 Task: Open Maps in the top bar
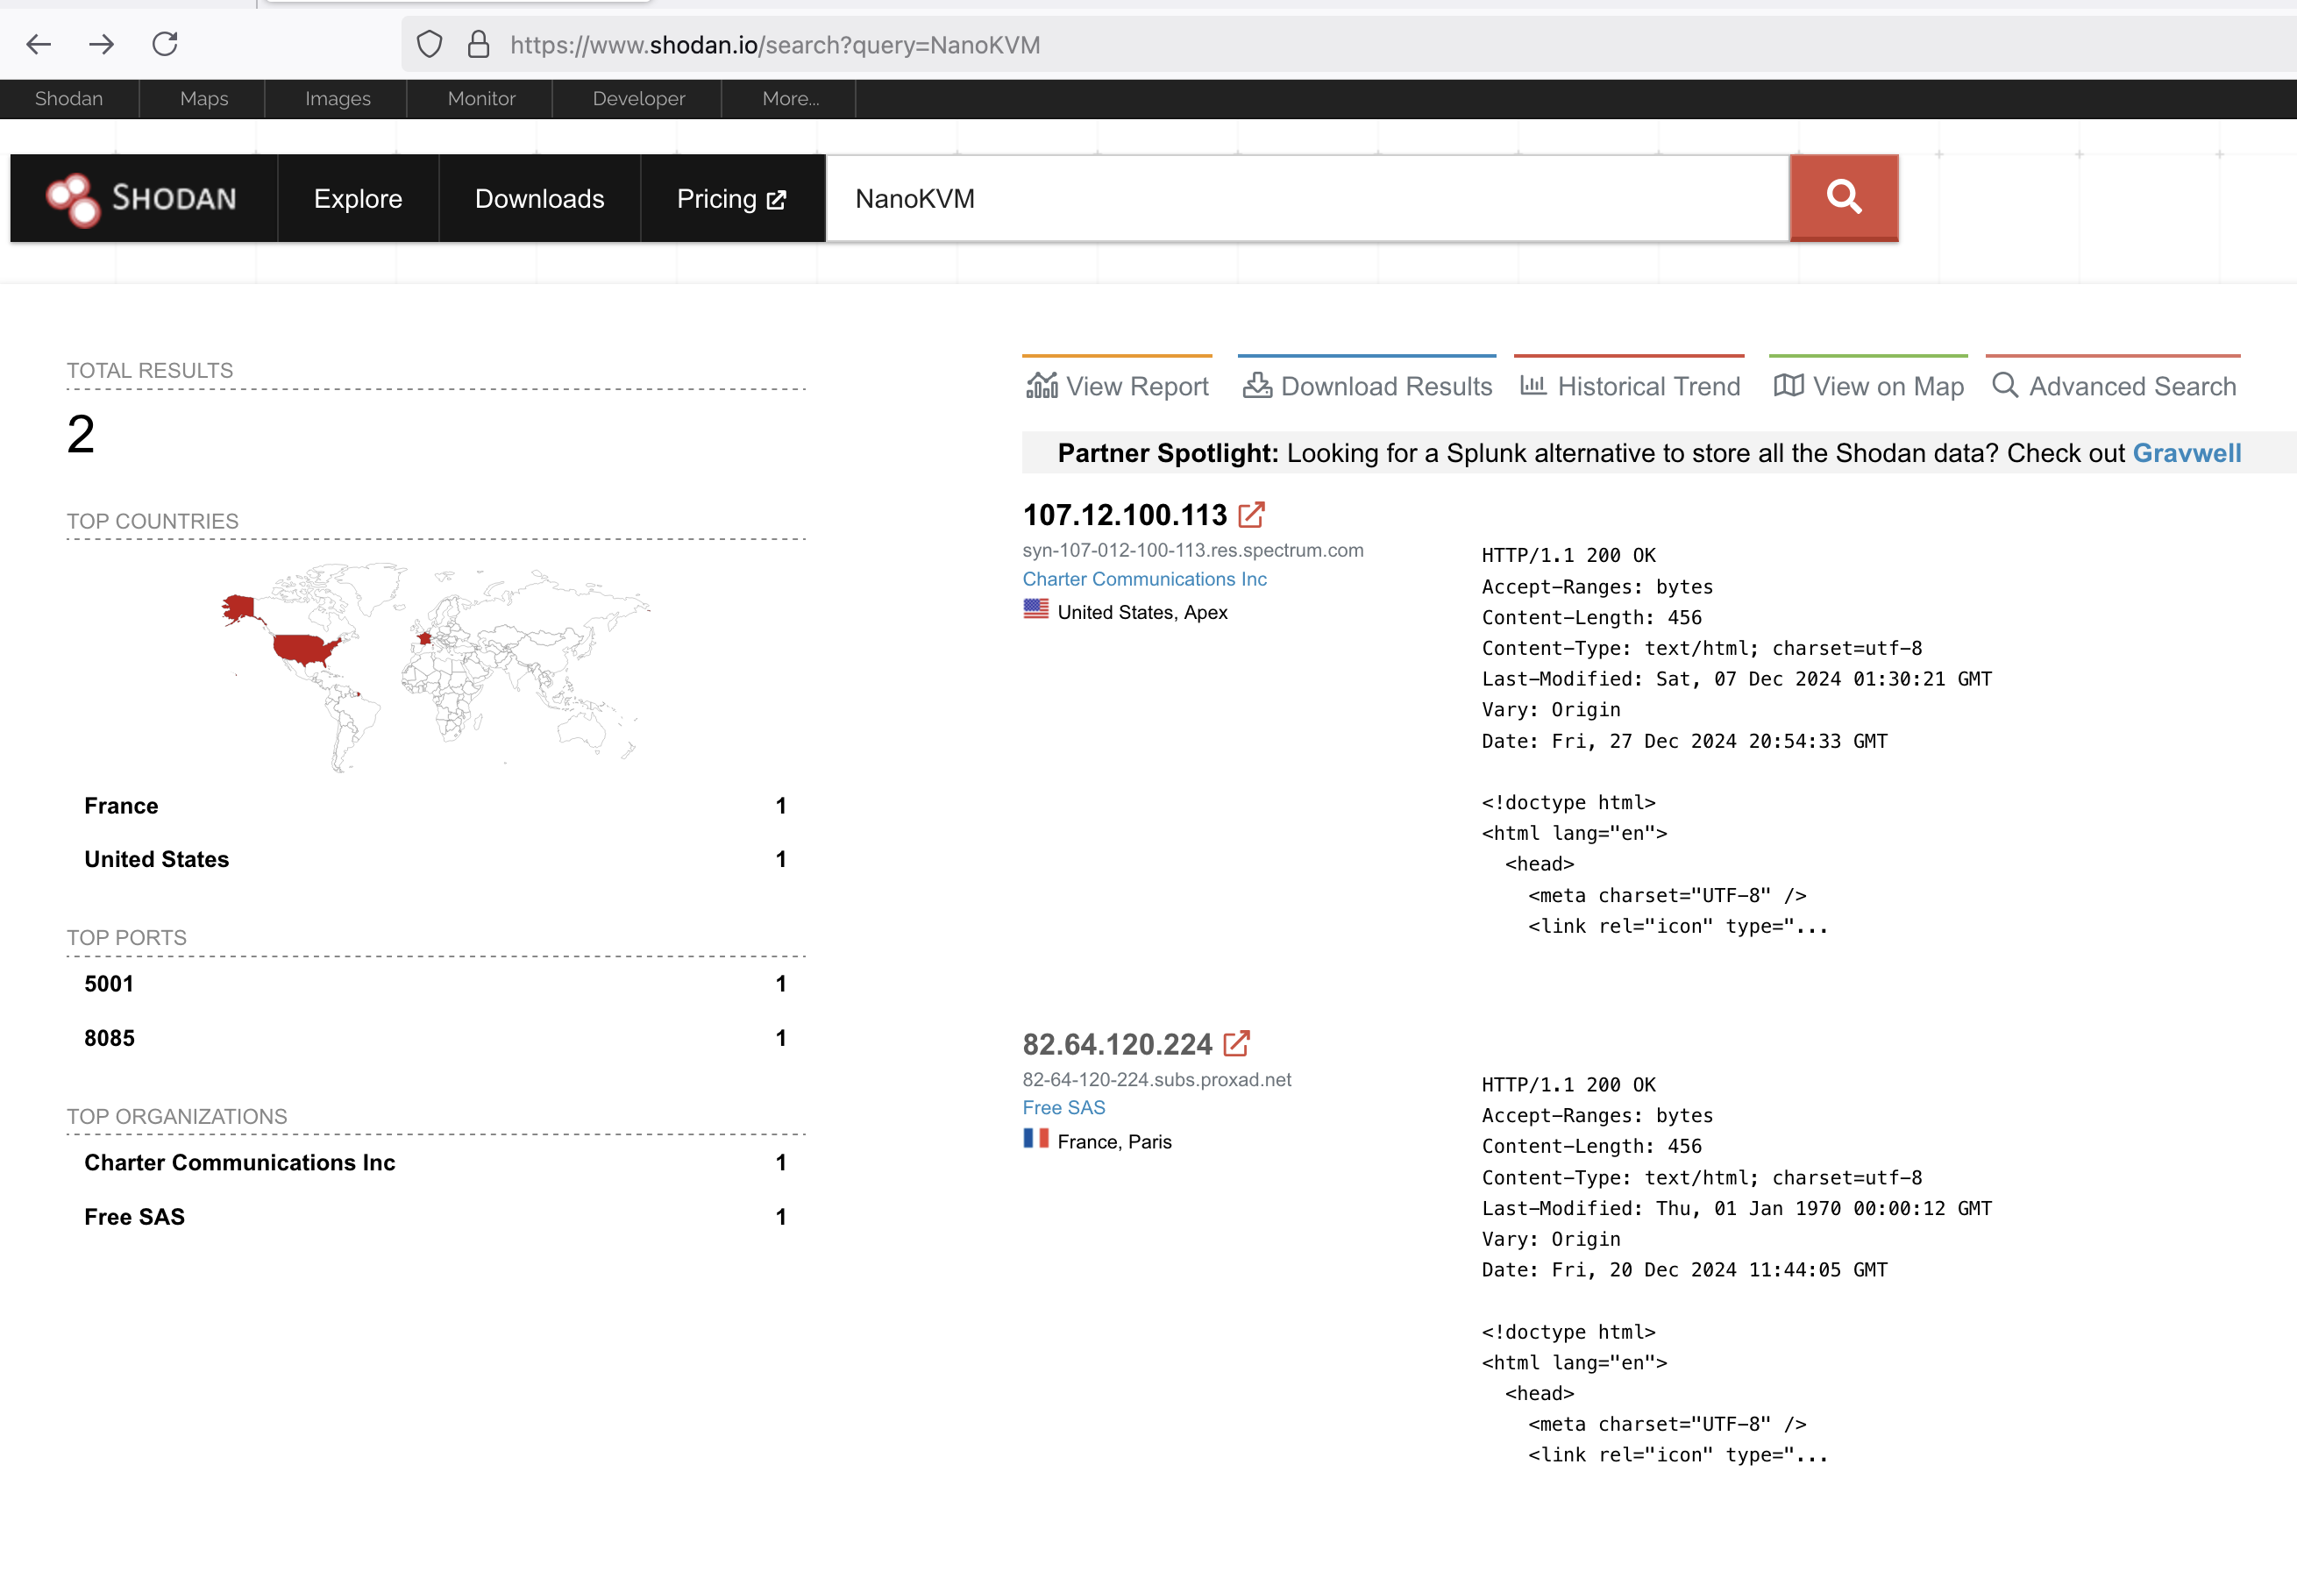(x=203, y=99)
